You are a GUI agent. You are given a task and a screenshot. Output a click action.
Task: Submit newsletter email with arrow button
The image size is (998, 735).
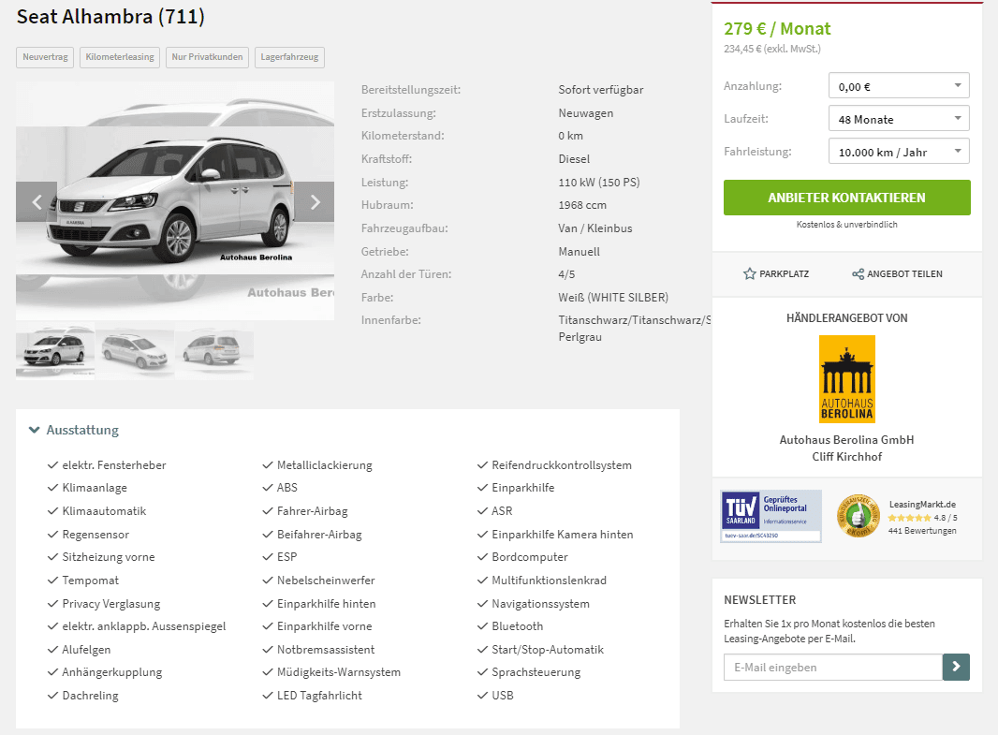click(956, 667)
